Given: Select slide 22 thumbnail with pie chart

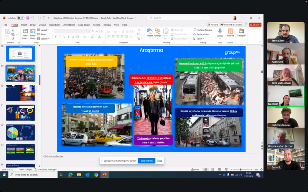Looking at the screenshot, I should click(20, 132).
